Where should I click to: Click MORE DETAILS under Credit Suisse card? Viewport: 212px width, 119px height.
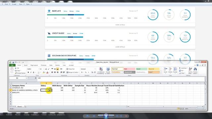[x=120, y=47]
